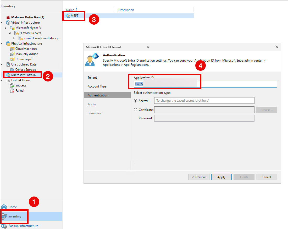Image resolution: width=288 pixels, height=229 pixels.
Task: Click the Malware Detection bug icon
Action: [8, 17]
